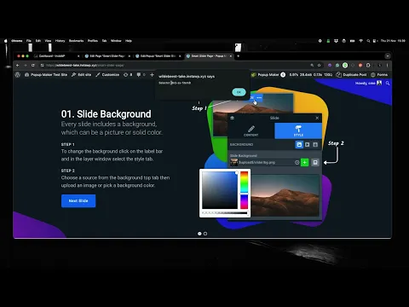Click the gray icon right of green plus
This screenshot has height=307, width=409.
(x=315, y=162)
